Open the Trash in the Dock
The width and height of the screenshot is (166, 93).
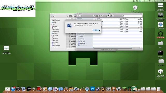click(x=158, y=89)
